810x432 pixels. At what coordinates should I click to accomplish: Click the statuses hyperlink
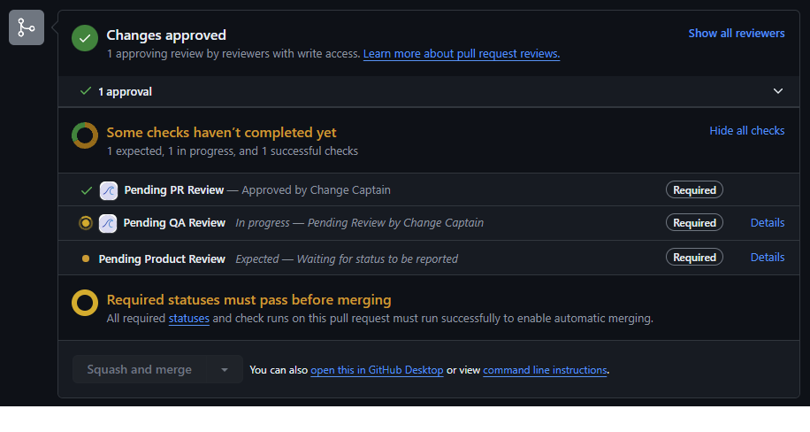click(x=189, y=319)
